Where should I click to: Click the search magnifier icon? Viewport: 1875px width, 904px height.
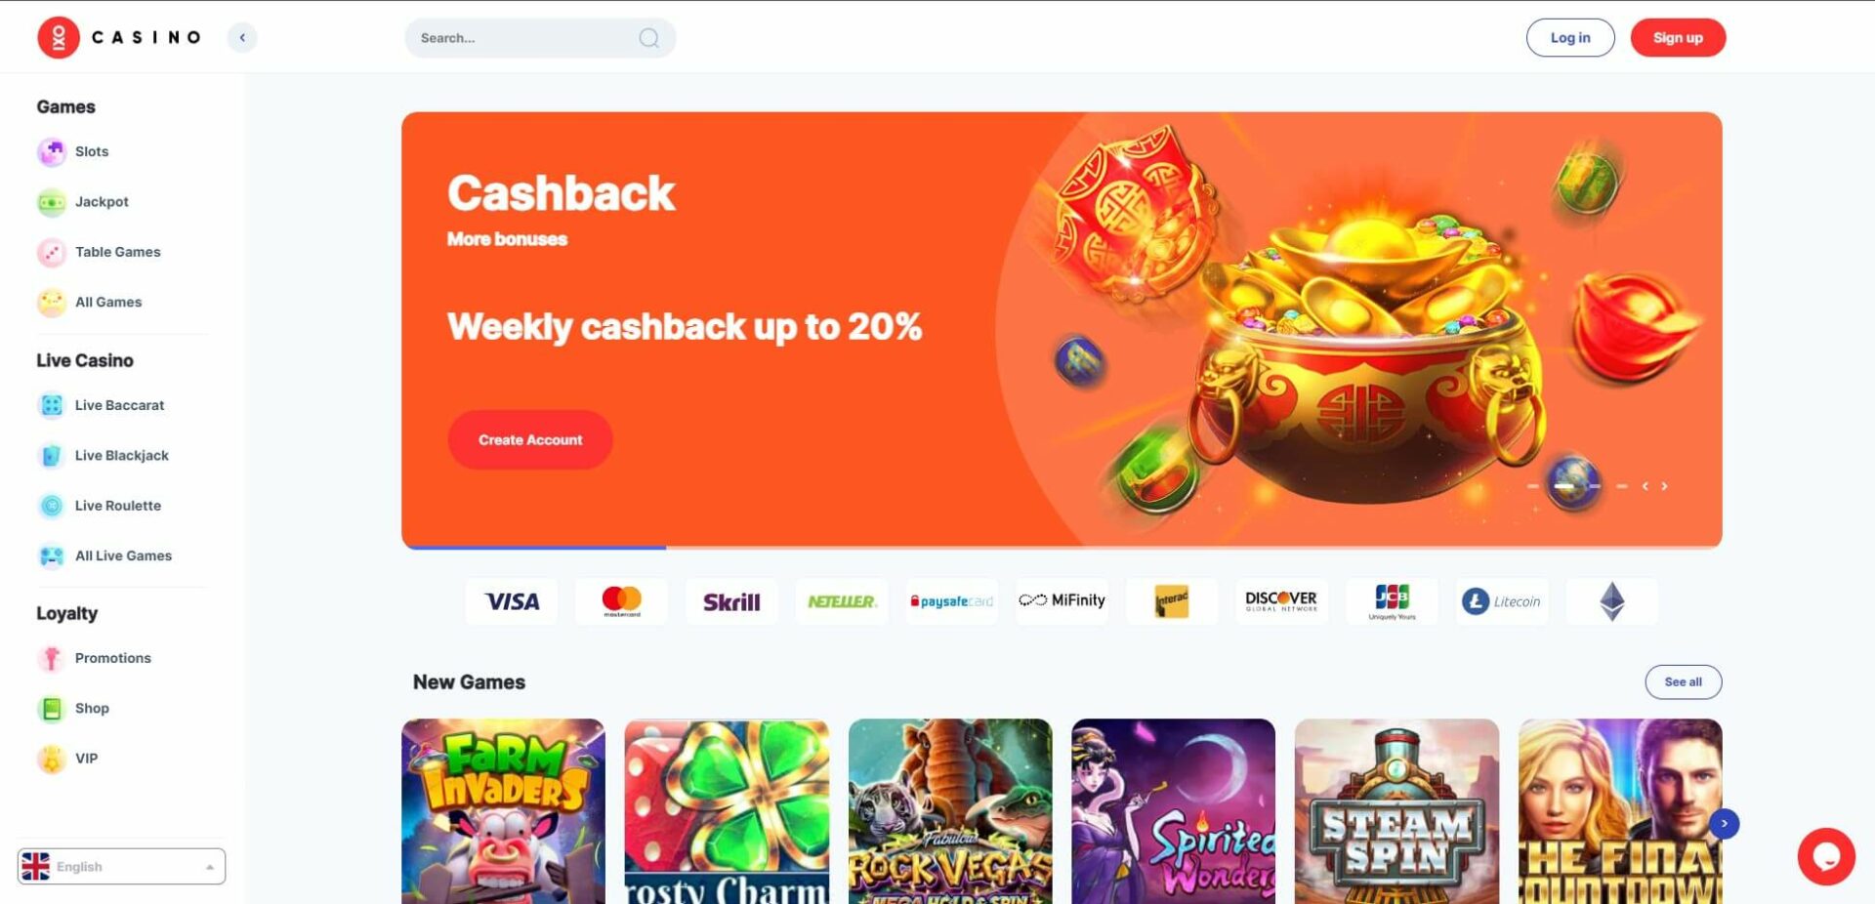coord(648,38)
